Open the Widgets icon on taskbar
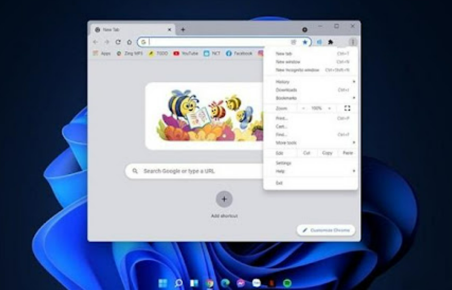Screen dimensions: 452x290 194,283
